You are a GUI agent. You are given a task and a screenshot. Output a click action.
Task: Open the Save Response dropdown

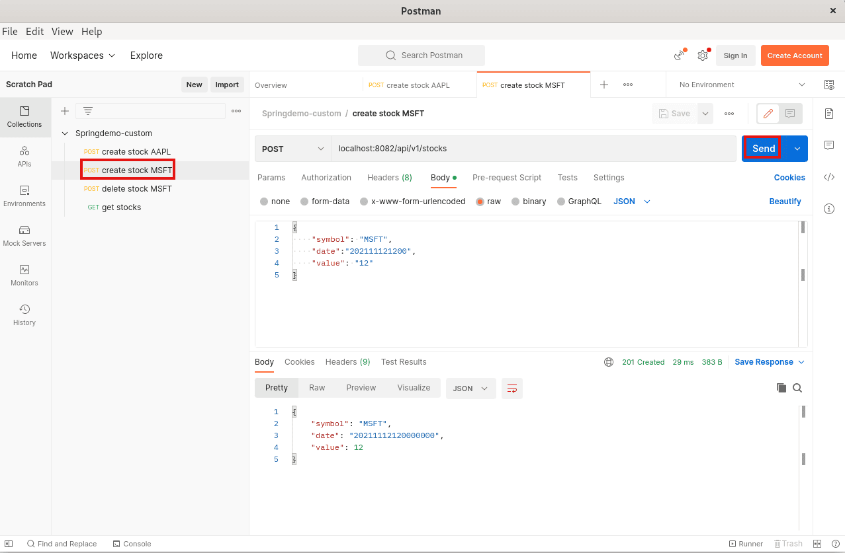pos(770,362)
